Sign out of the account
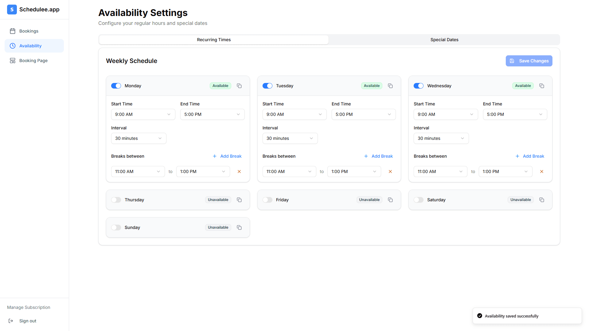Image resolution: width=589 pixels, height=331 pixels. pyautogui.click(x=22, y=321)
